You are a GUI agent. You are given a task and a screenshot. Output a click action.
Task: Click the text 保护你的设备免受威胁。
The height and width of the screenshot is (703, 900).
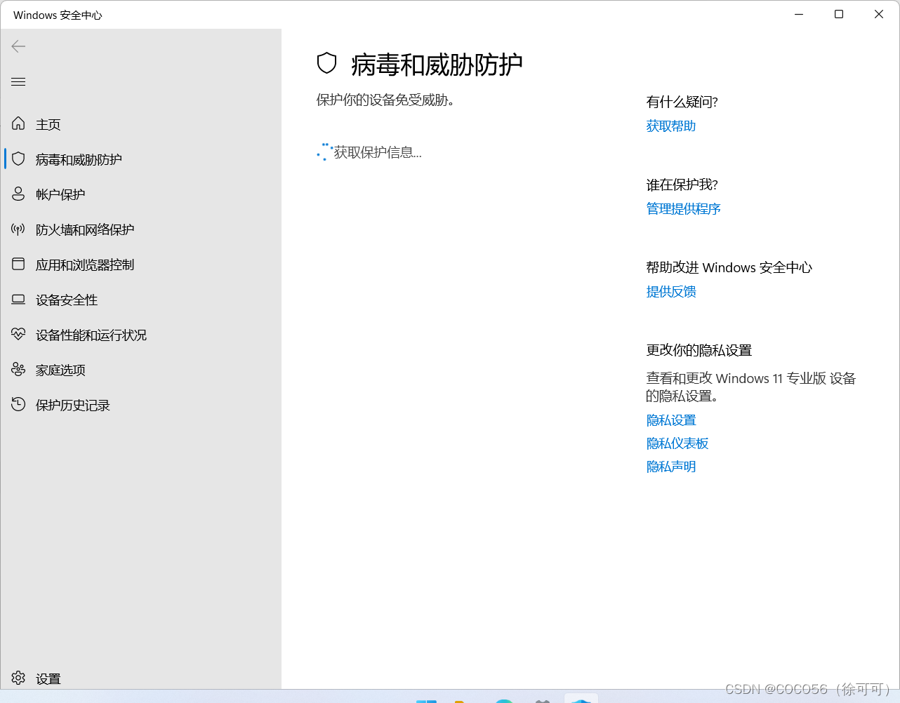tap(385, 100)
